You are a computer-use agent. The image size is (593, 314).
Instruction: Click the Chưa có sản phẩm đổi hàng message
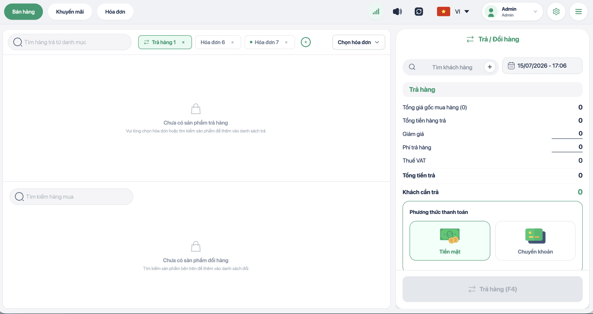tap(196, 260)
